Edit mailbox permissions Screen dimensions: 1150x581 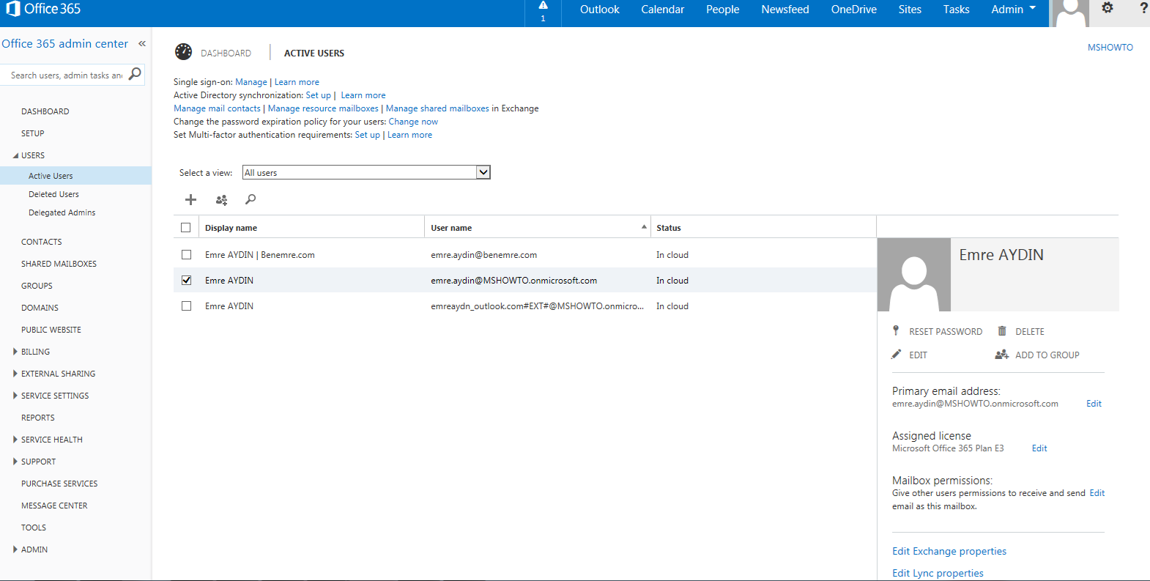click(x=1097, y=493)
